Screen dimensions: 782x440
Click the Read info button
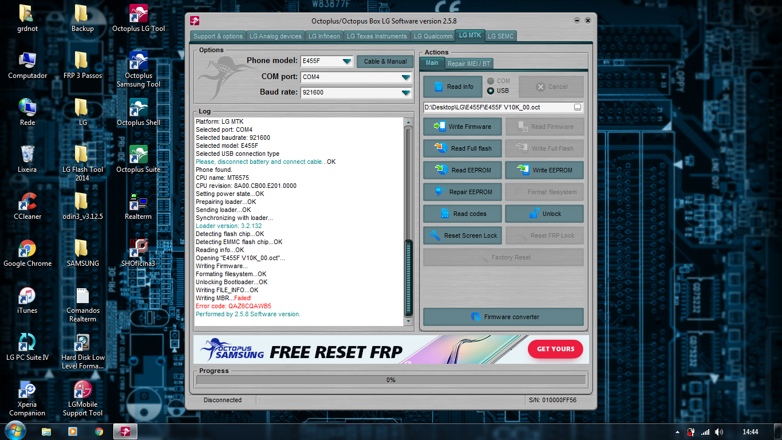[x=453, y=87]
